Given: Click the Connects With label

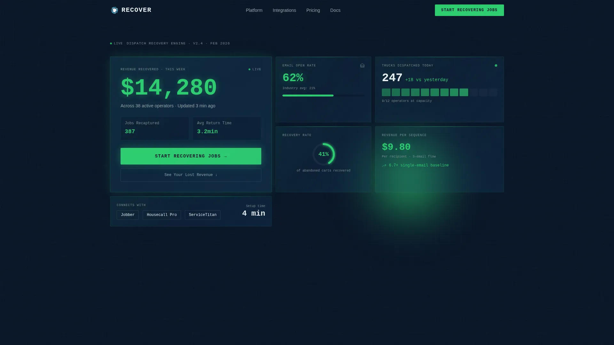Looking at the screenshot, I should coord(131,205).
